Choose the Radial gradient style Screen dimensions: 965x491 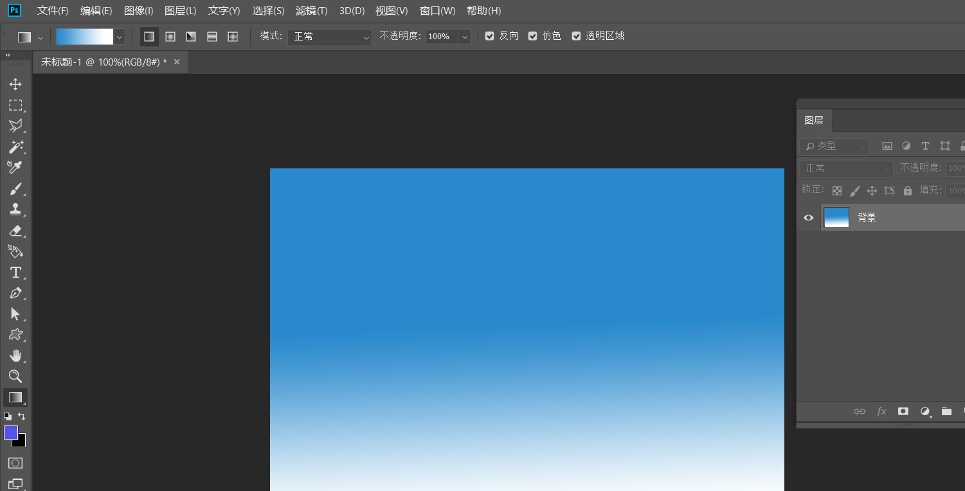pos(170,37)
